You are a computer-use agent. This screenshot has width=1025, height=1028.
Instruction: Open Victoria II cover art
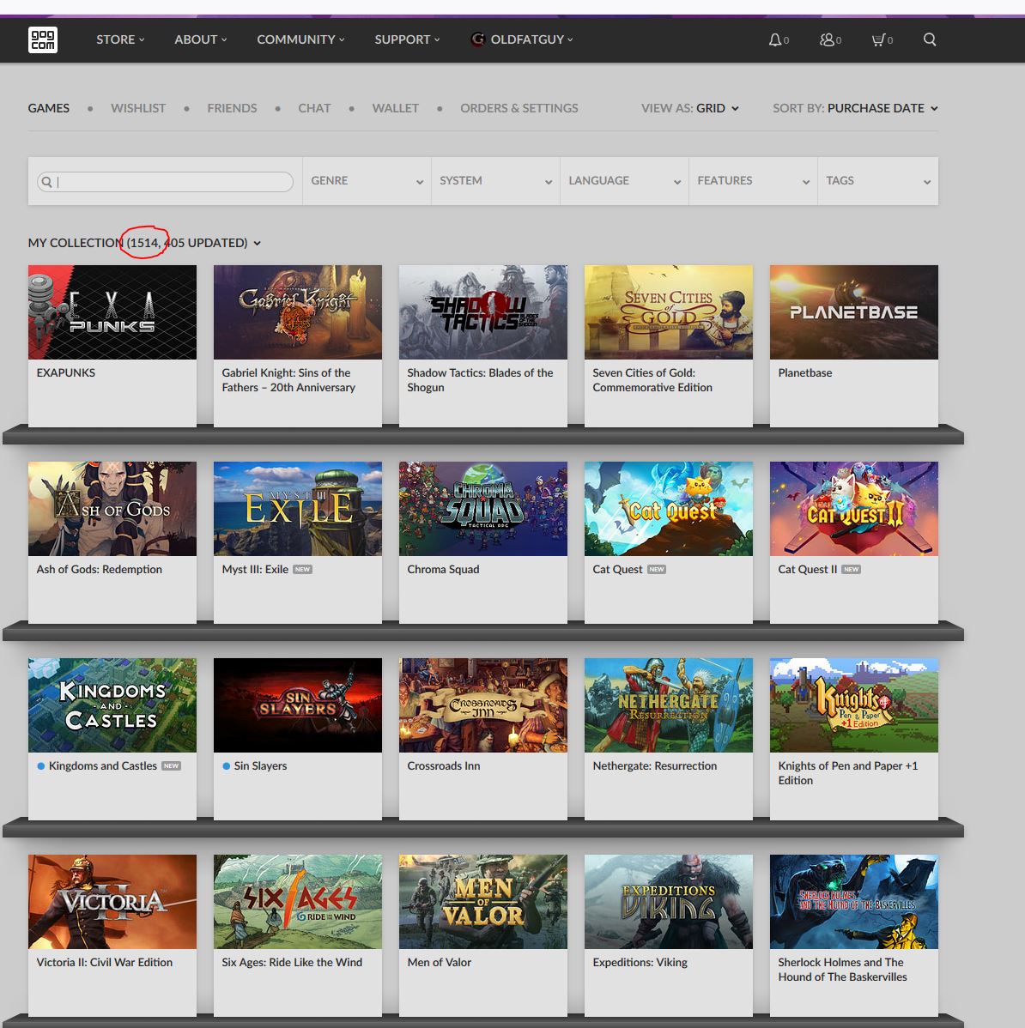[112, 902]
